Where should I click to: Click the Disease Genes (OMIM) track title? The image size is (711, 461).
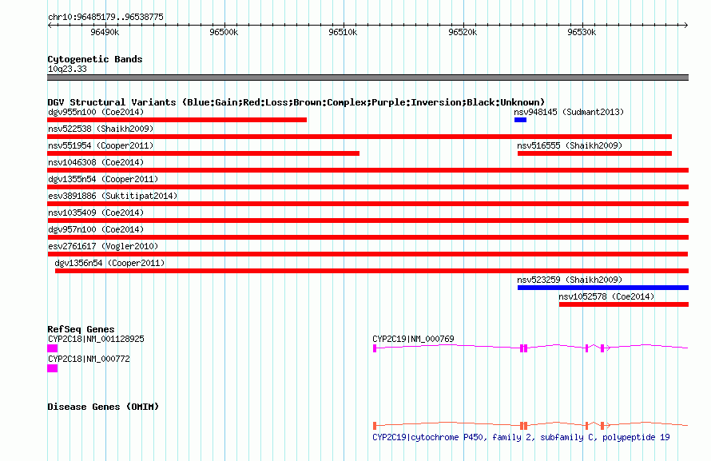[x=103, y=407]
